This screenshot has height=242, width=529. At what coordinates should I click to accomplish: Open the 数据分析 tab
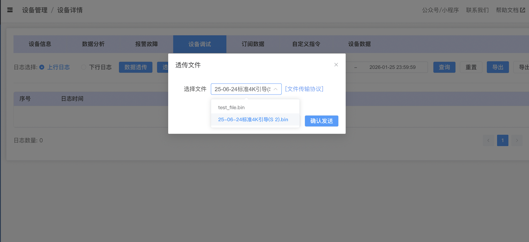pyautogui.click(x=93, y=44)
